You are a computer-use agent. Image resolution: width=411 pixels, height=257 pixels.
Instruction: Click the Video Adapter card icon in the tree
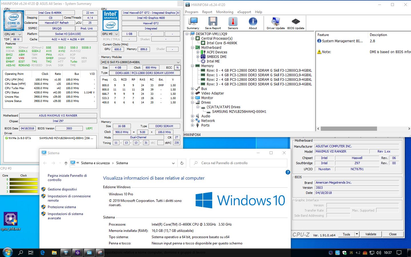198,93
